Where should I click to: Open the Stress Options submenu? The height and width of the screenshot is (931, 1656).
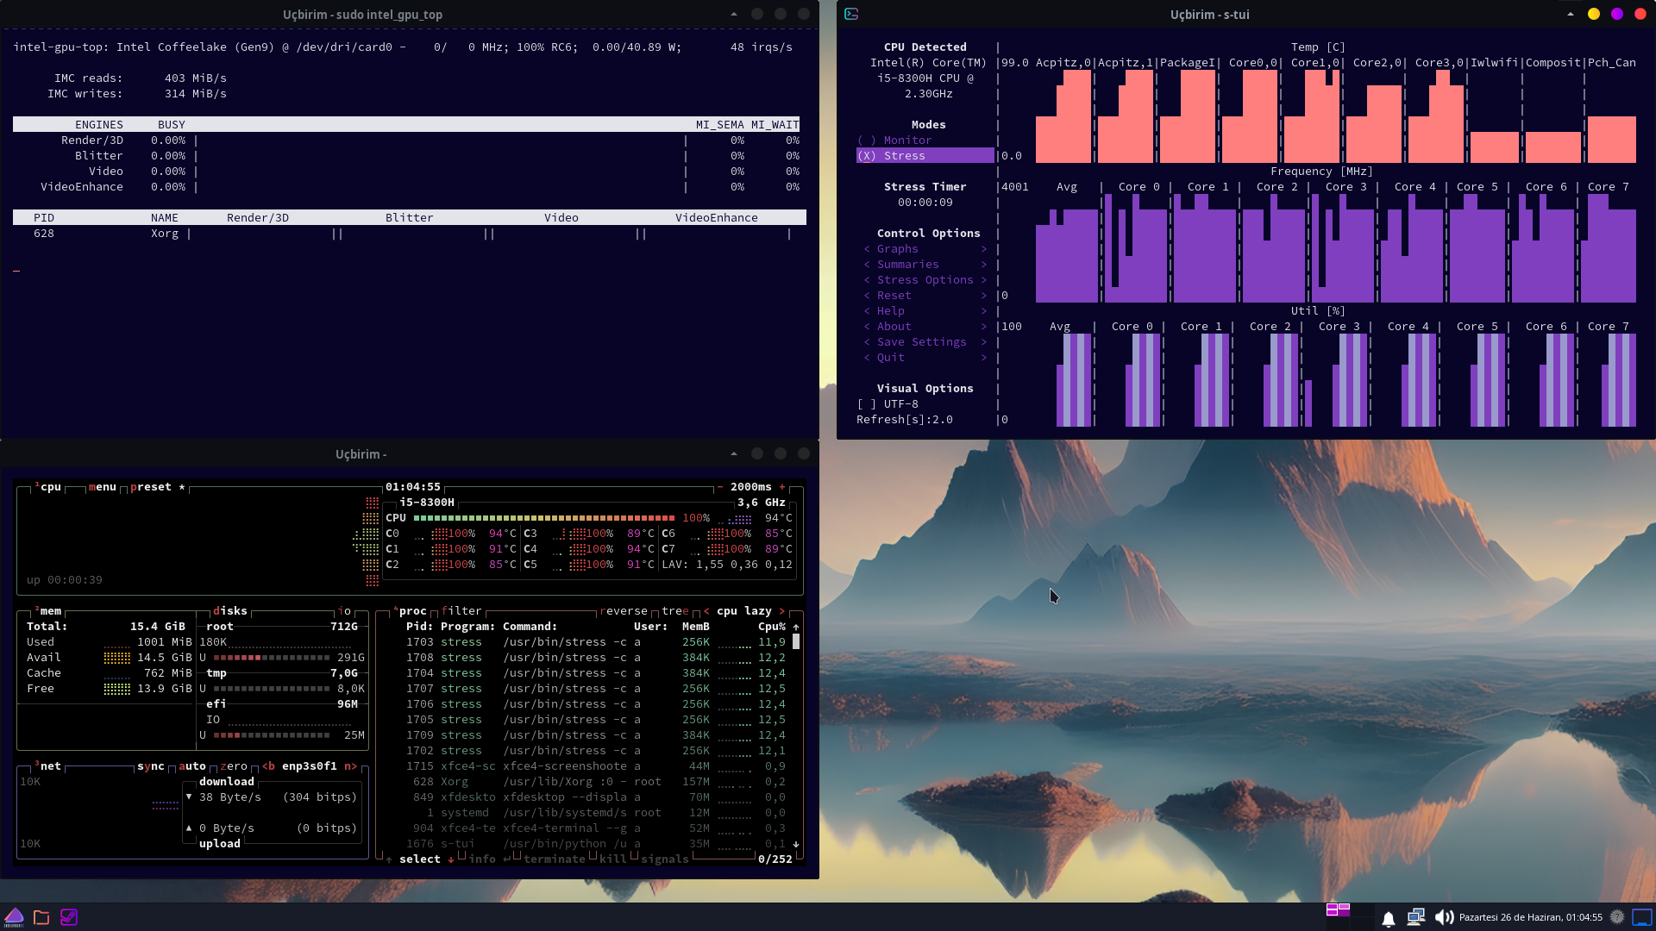[x=925, y=280]
